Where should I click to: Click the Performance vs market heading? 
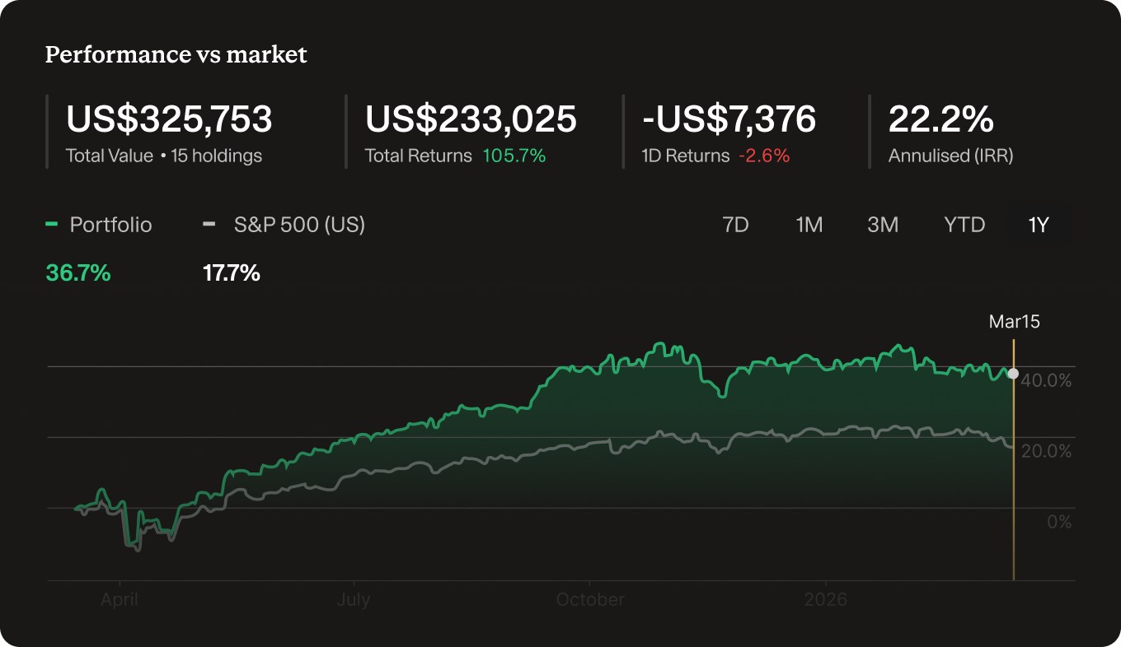tap(176, 54)
